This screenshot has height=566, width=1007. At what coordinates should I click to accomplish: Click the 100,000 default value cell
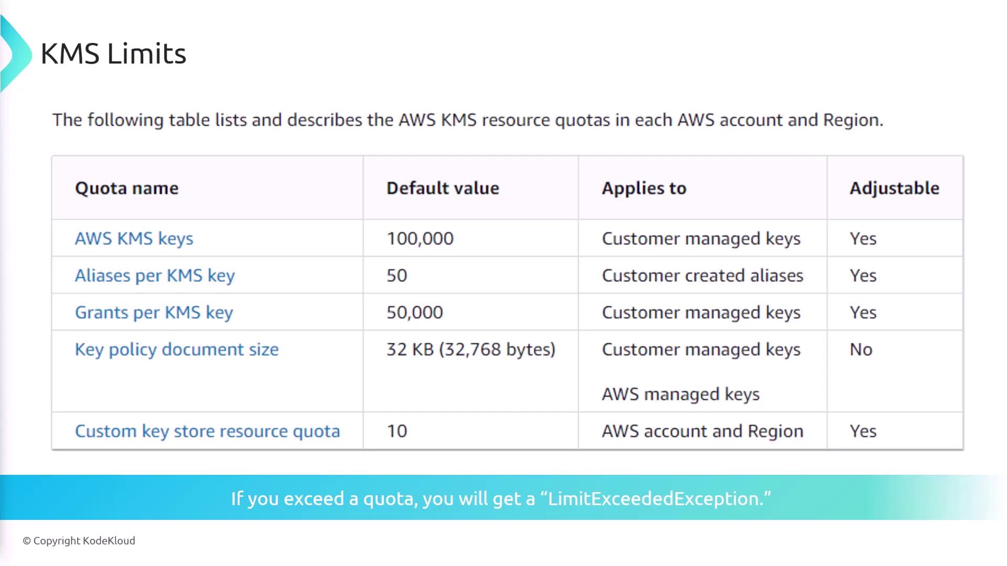[420, 238]
